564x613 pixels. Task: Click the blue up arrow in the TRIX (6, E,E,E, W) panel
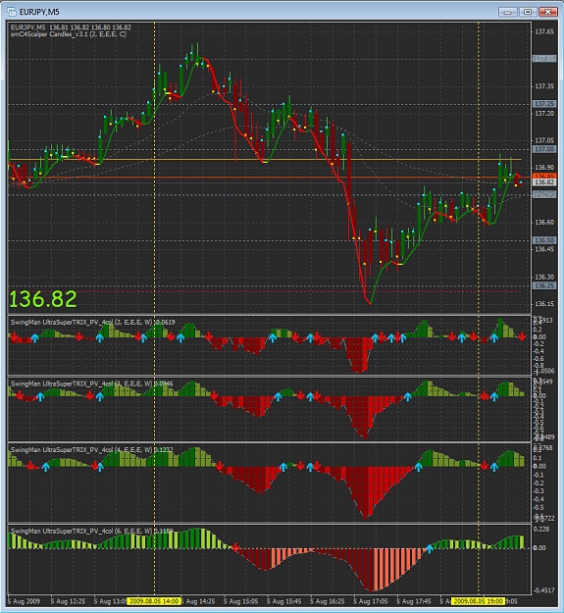coord(430,548)
